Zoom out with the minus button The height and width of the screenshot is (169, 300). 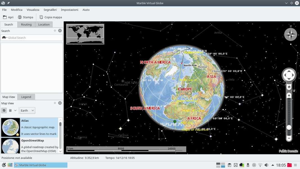[289, 138]
